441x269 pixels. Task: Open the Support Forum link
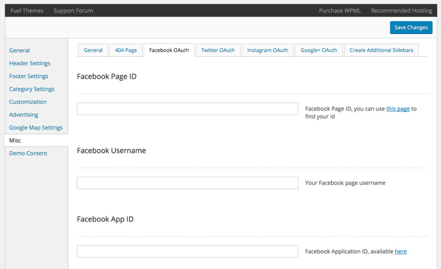pyautogui.click(x=73, y=10)
